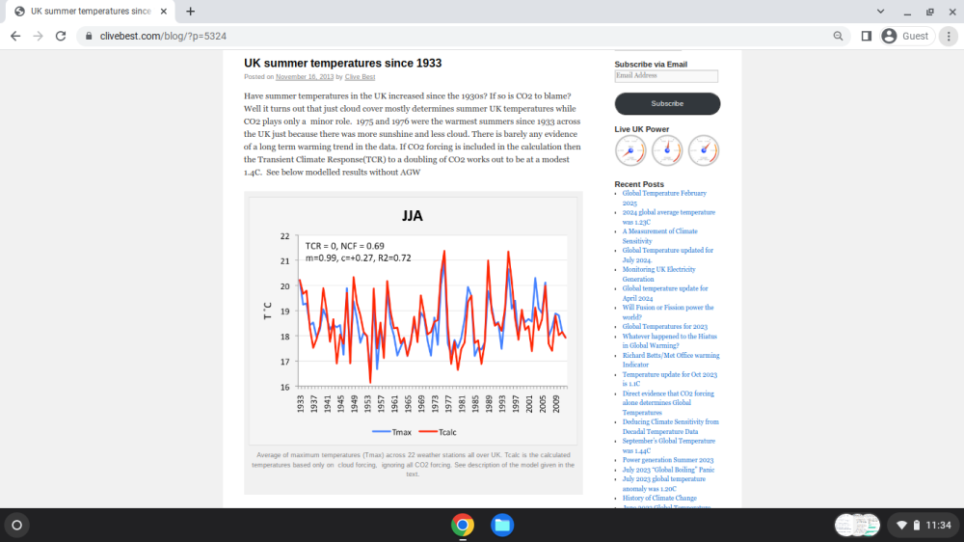Open a new browser tab
This screenshot has height=542, width=964.
[x=191, y=11]
